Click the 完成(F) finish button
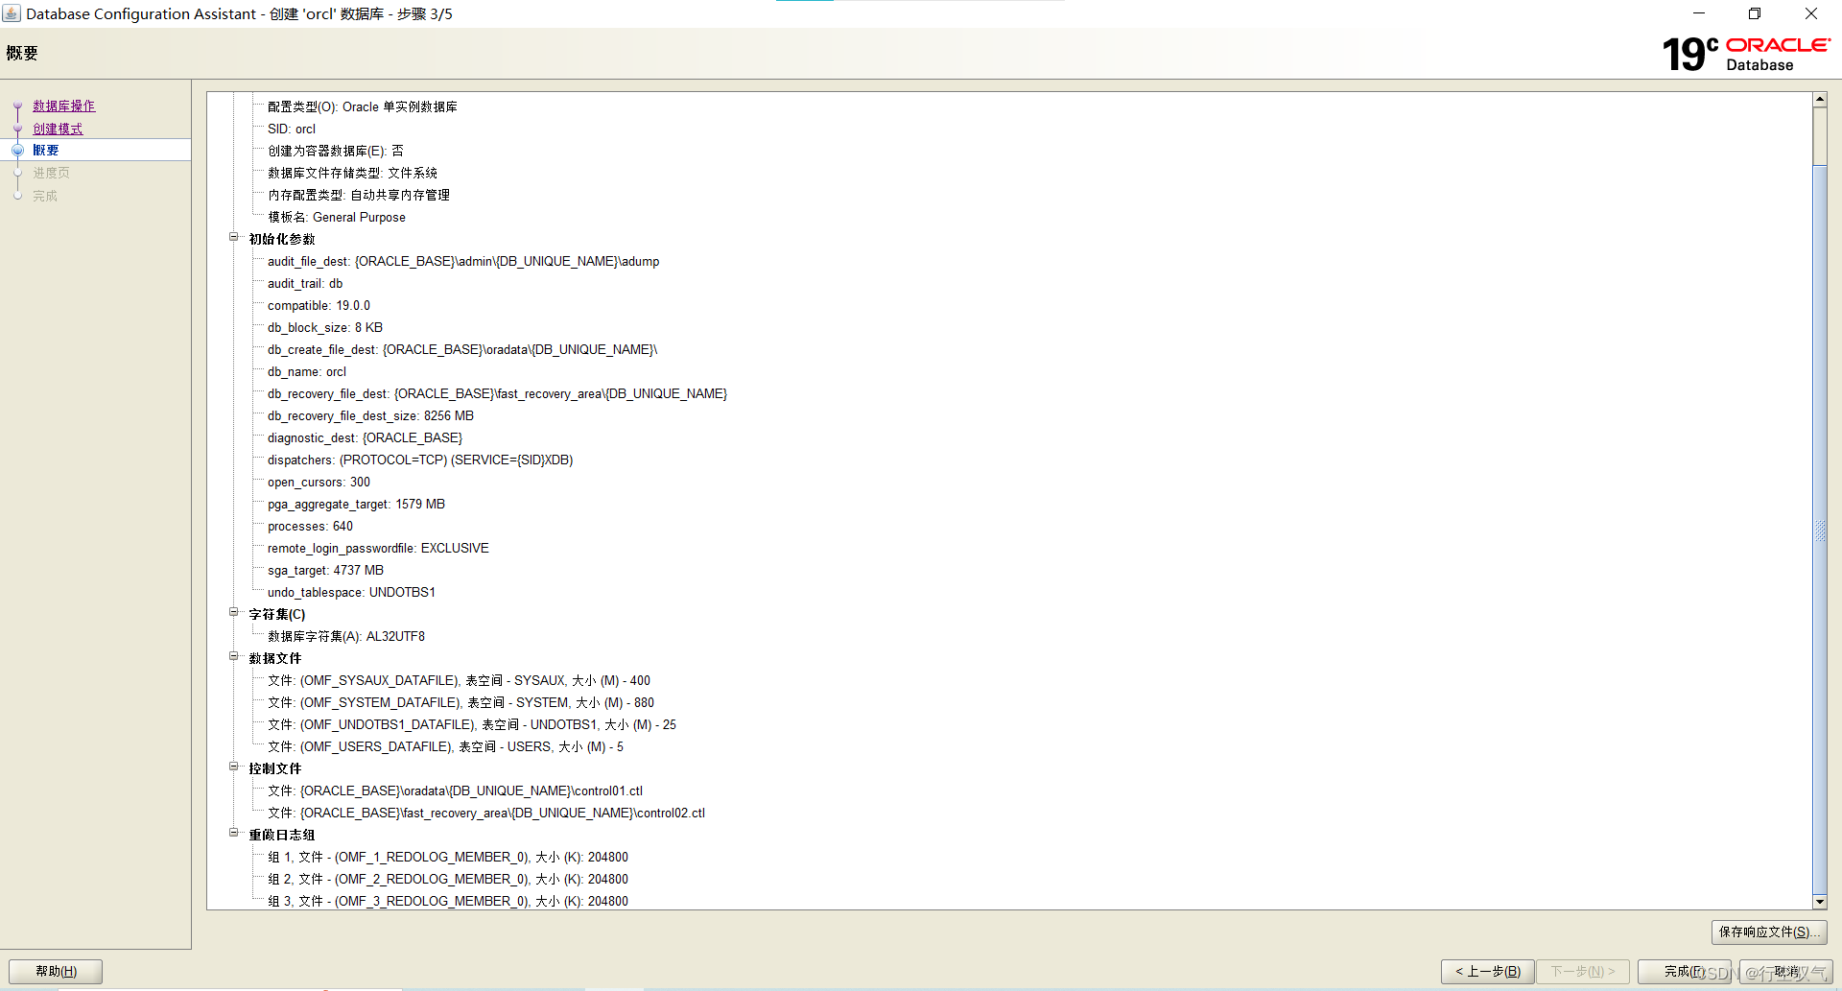Viewport: 1842px width, 991px height. [x=1685, y=972]
